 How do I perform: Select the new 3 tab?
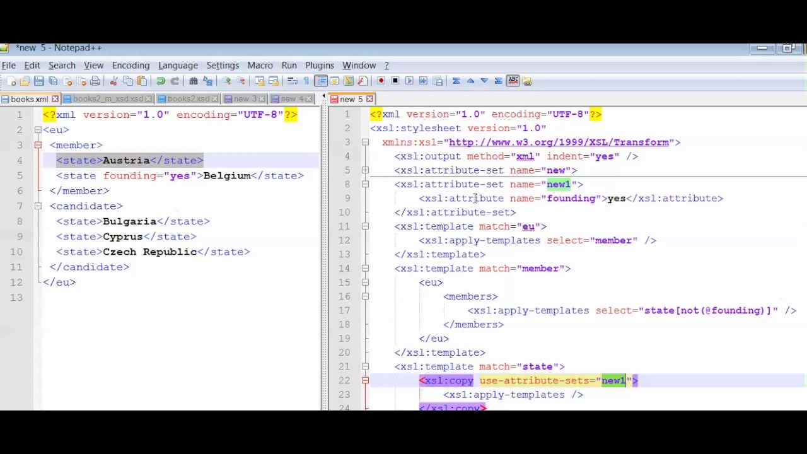tap(245, 99)
